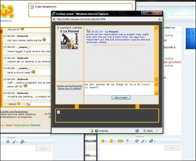196x161 pixels.
Task: Click the voice clip speaker icon
Action: pos(127,141)
